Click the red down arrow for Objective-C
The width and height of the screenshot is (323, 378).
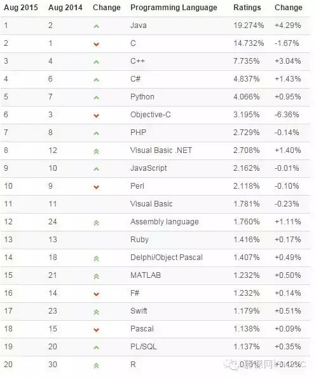[x=96, y=116]
